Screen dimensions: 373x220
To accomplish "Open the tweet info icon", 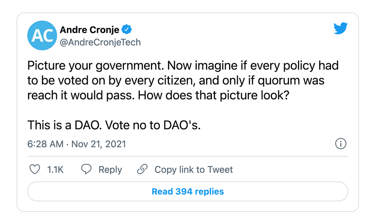I will tap(341, 144).
